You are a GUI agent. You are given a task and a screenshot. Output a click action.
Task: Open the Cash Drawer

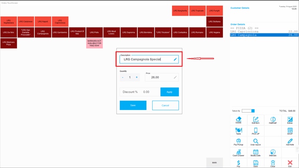tap(239, 152)
